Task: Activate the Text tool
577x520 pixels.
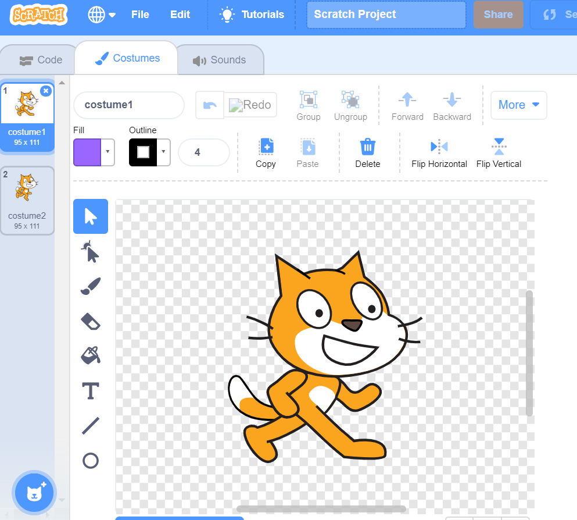Action: (90, 391)
